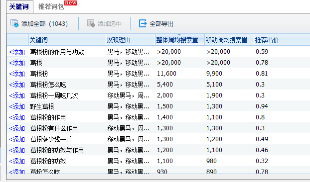Click bid 0.59 in first row
The width and height of the screenshot is (310, 182).
coord(262,52)
